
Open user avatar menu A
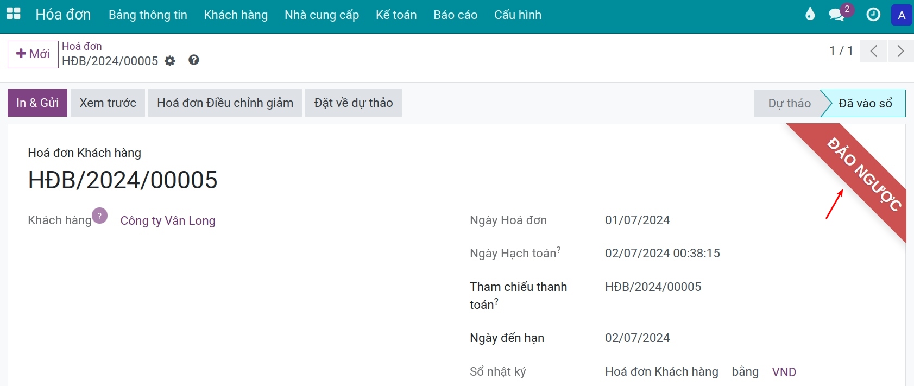(902, 15)
